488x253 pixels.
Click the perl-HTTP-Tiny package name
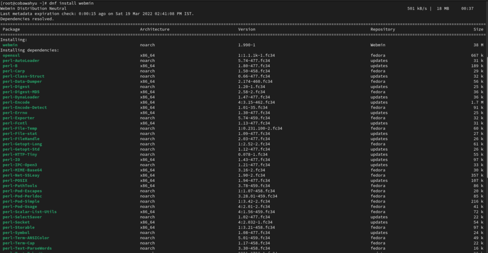click(x=20, y=154)
